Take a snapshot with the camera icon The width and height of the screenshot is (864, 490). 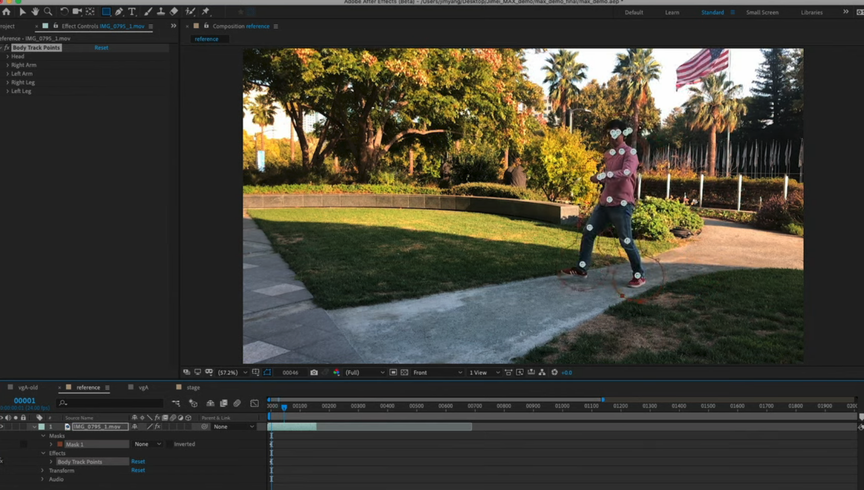pyautogui.click(x=314, y=373)
